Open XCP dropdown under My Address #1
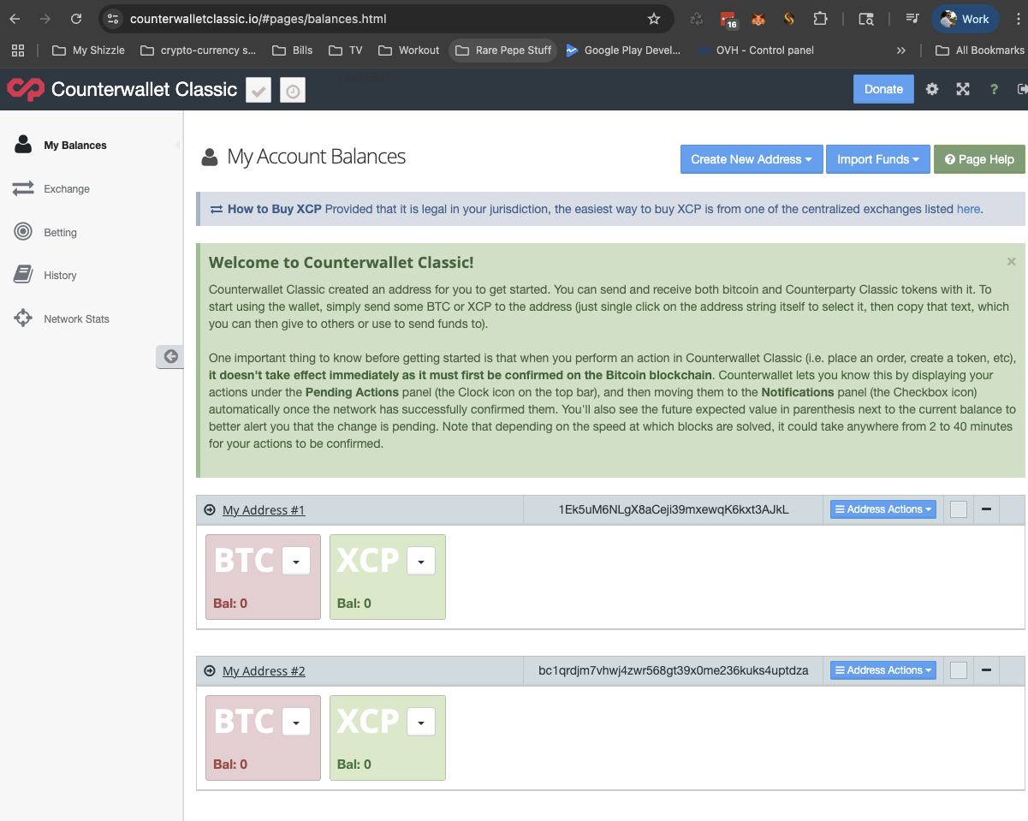Viewport: 1028px width, 821px height. point(421,561)
